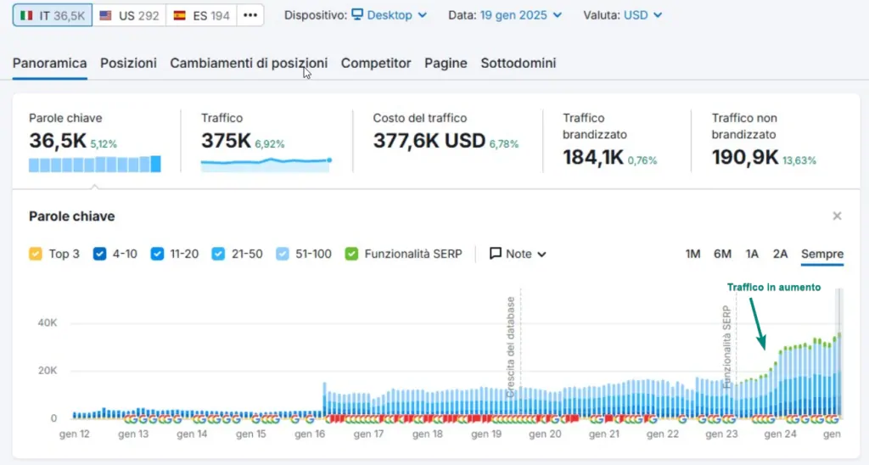Toggle the Top 3 checkbox

pos(36,254)
